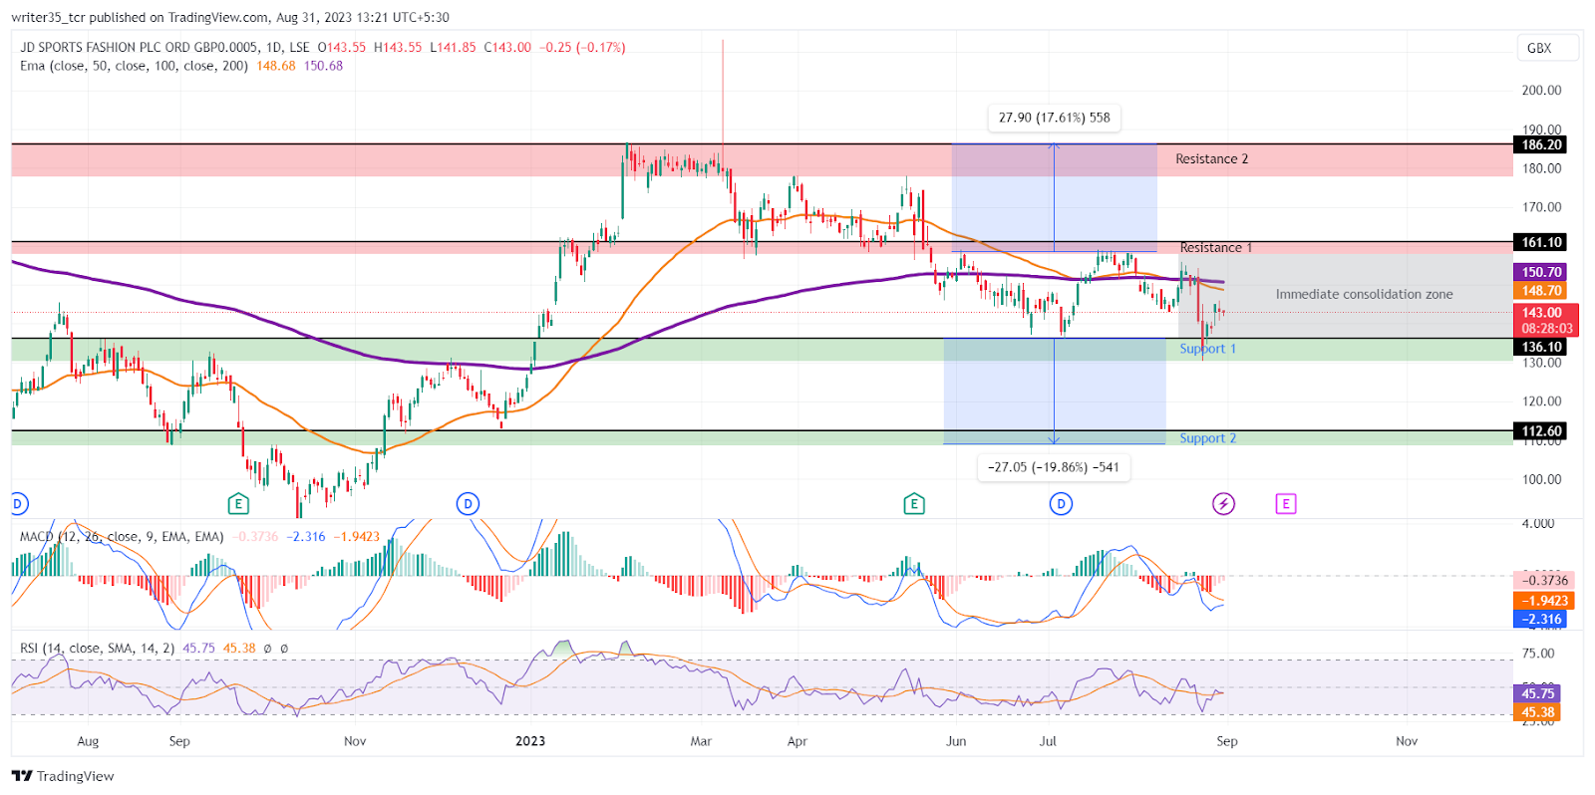This screenshot has height=795, width=1595.
Task: Click the Resistance 2 text label
Action: [x=1211, y=159]
